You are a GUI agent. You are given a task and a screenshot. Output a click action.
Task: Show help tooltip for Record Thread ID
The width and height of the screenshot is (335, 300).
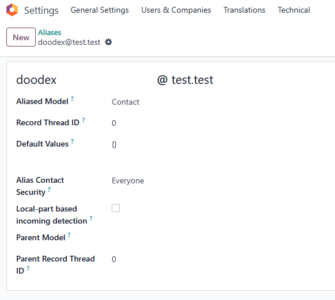click(x=83, y=120)
